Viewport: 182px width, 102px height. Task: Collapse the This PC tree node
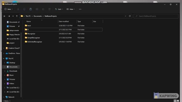[4, 59]
